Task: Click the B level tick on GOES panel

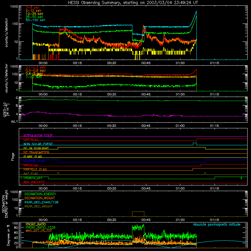Action: [x=17, y=106]
